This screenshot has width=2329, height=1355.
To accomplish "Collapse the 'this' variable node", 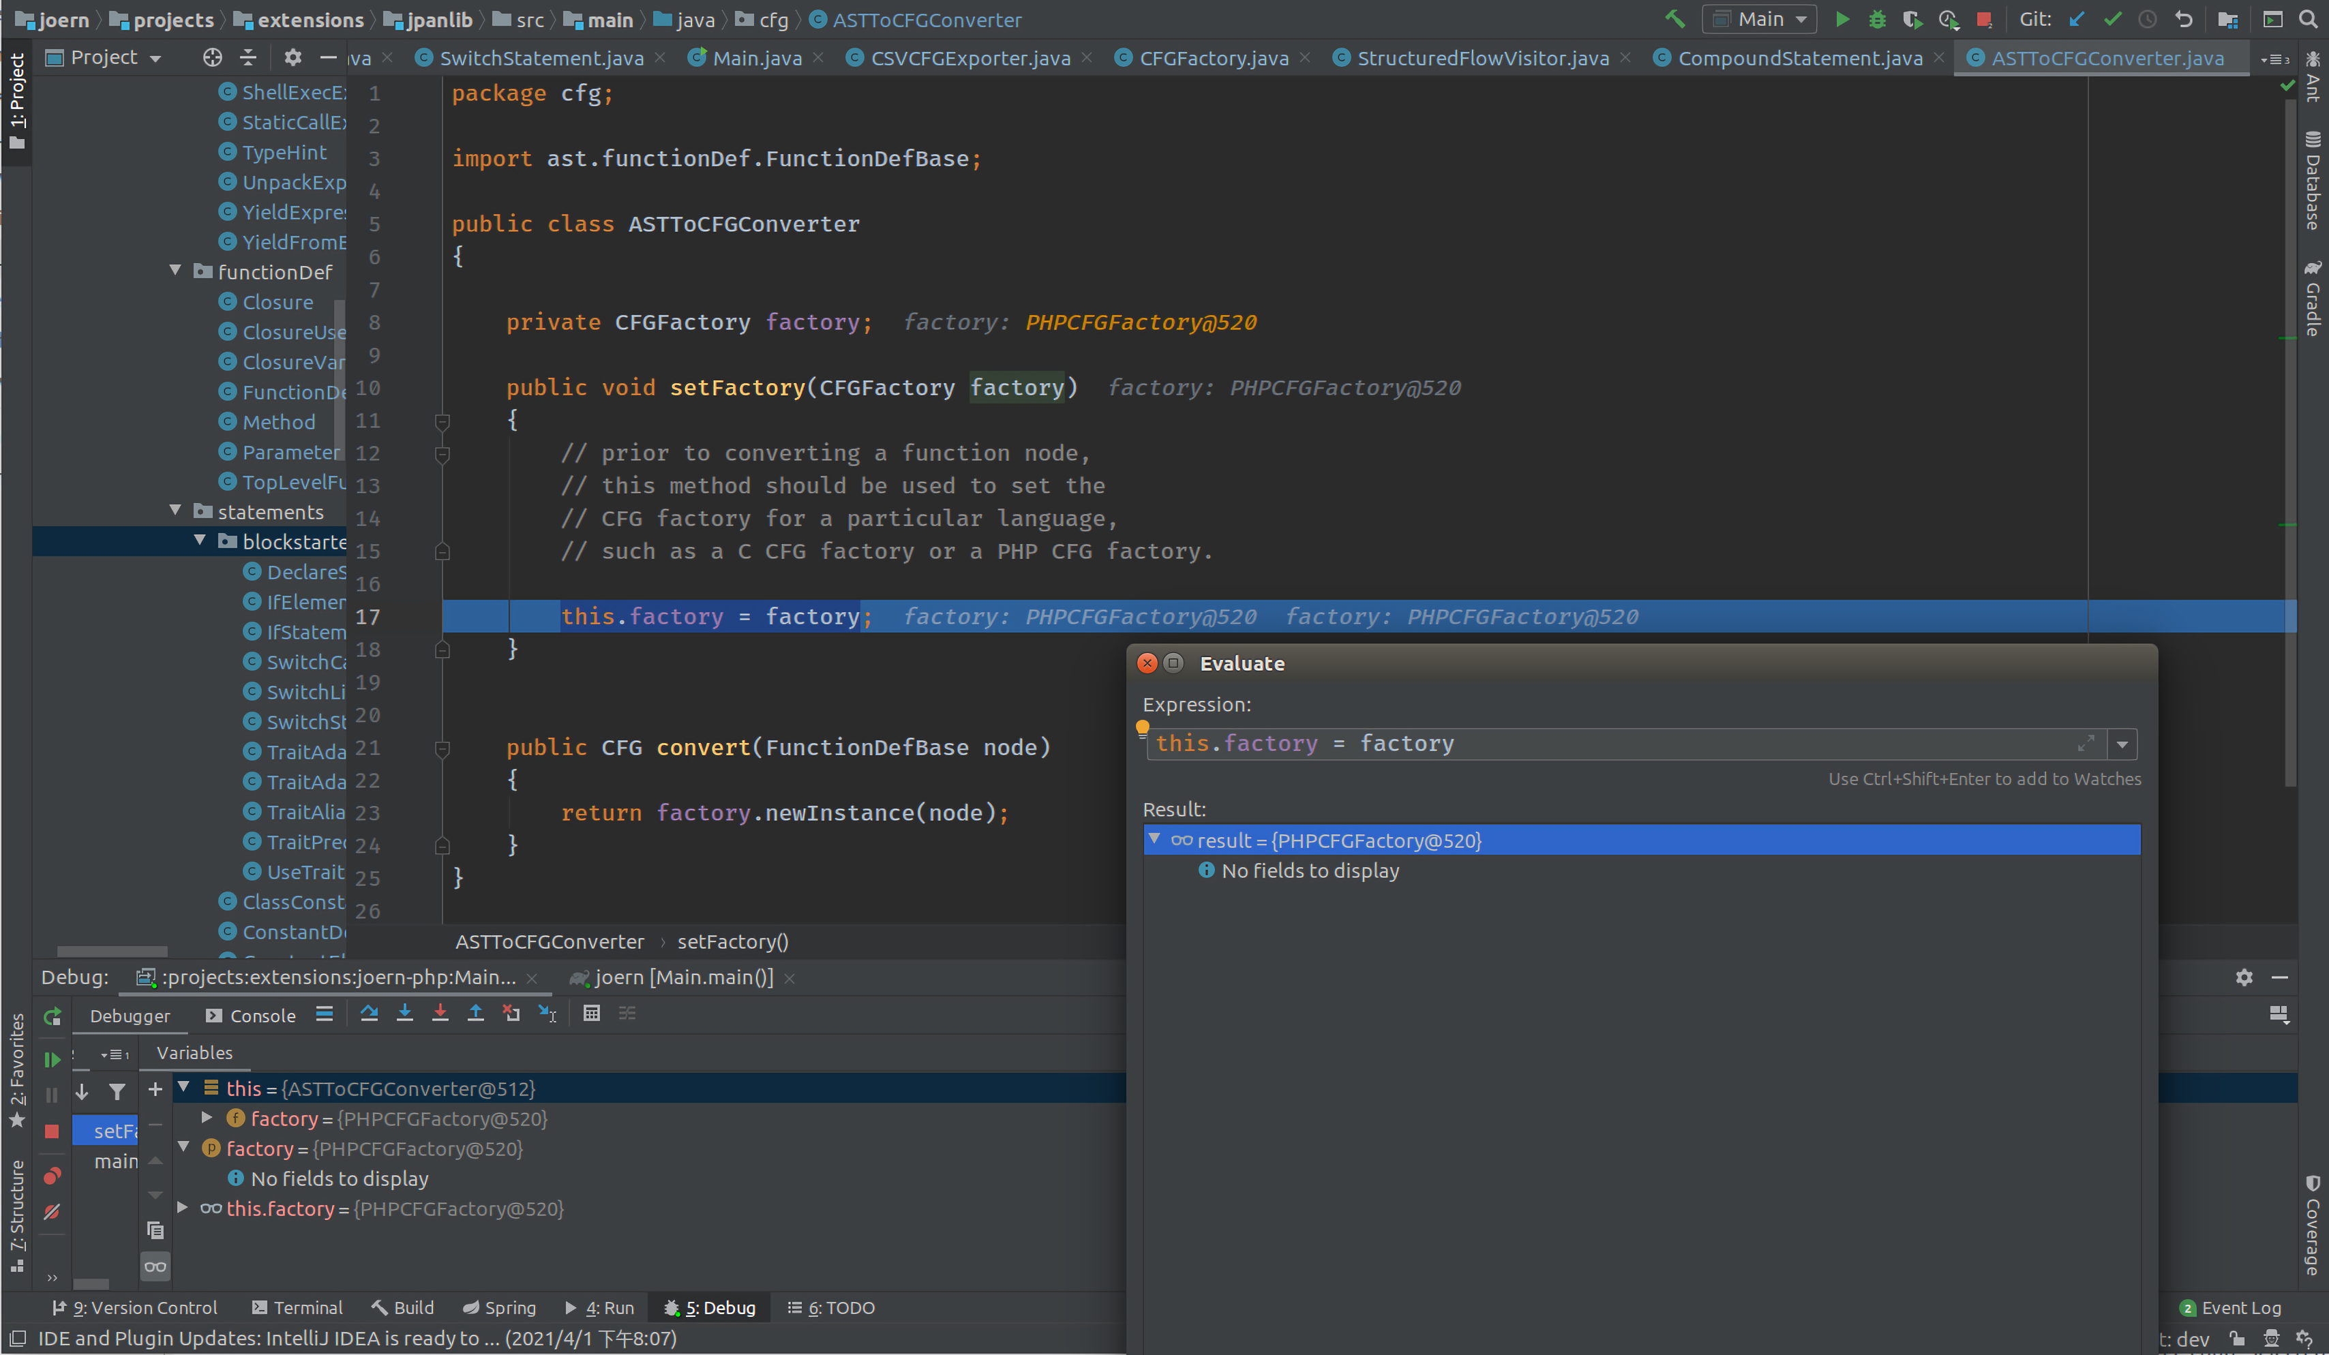I will (183, 1087).
